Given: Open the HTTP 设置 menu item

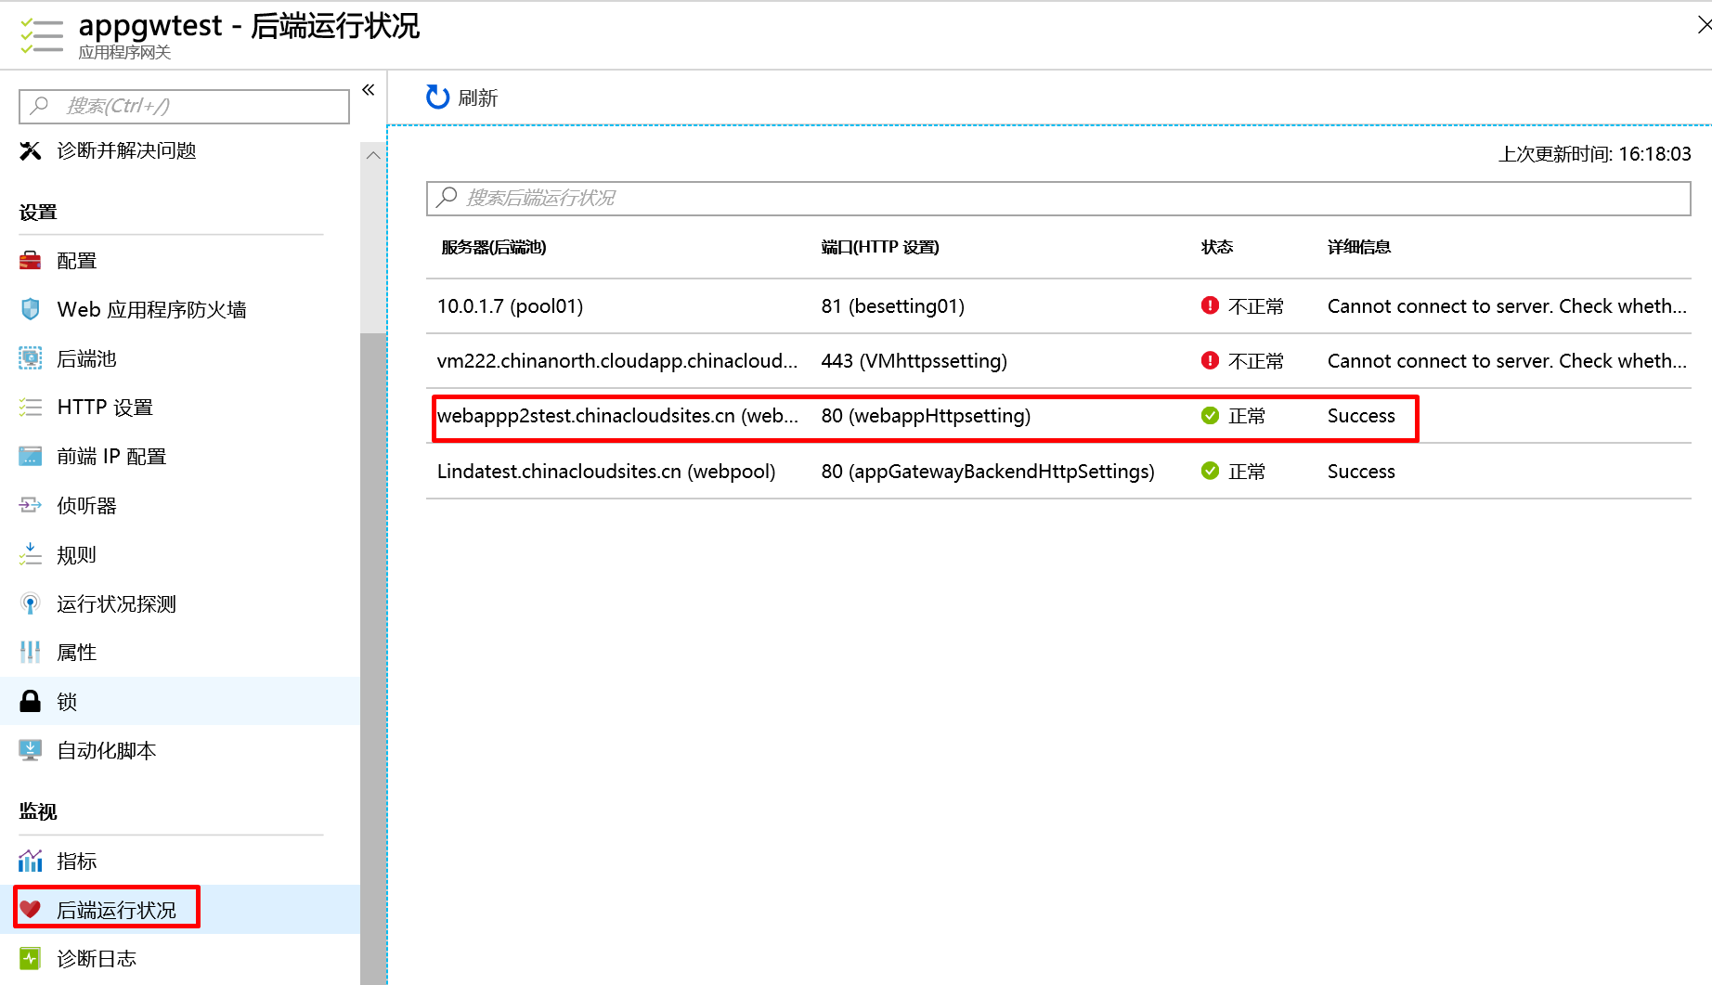Looking at the screenshot, I should coord(105,408).
